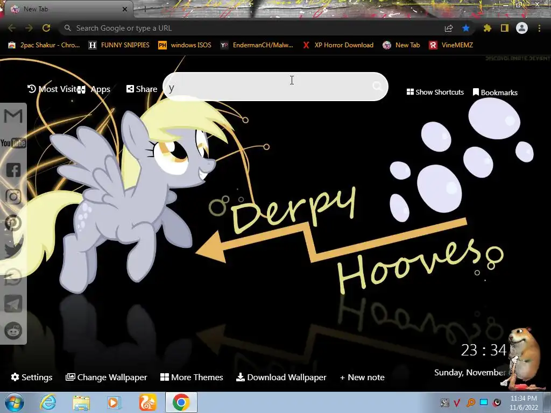Click the orange magnifier tray icon
The height and width of the screenshot is (413, 551).
471,402
